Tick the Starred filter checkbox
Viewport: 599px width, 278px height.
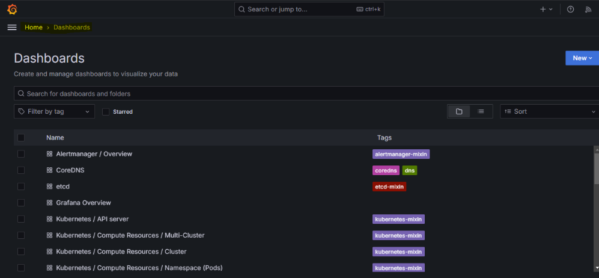click(x=106, y=112)
